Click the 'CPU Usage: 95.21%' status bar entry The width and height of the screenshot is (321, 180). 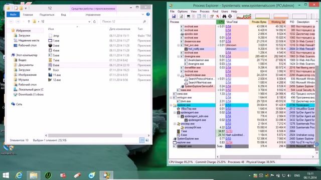point(181,162)
